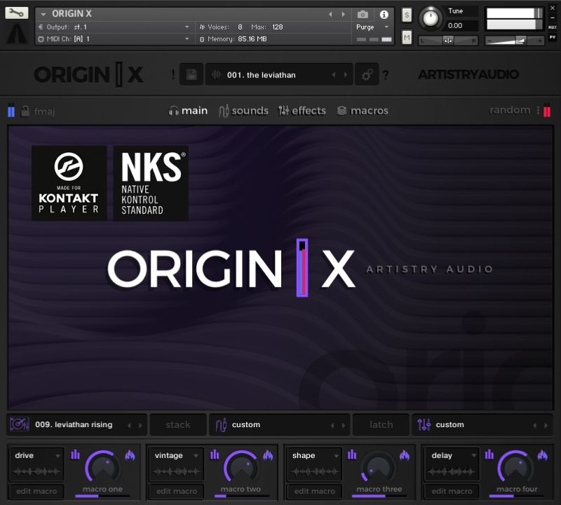Toggle the Solo (S) button
Image resolution: width=561 pixels, height=505 pixels.
(x=407, y=15)
